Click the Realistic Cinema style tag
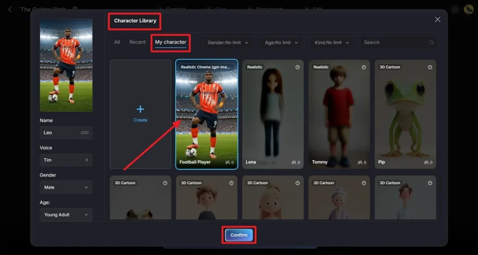The image size is (478, 255). click(206, 67)
